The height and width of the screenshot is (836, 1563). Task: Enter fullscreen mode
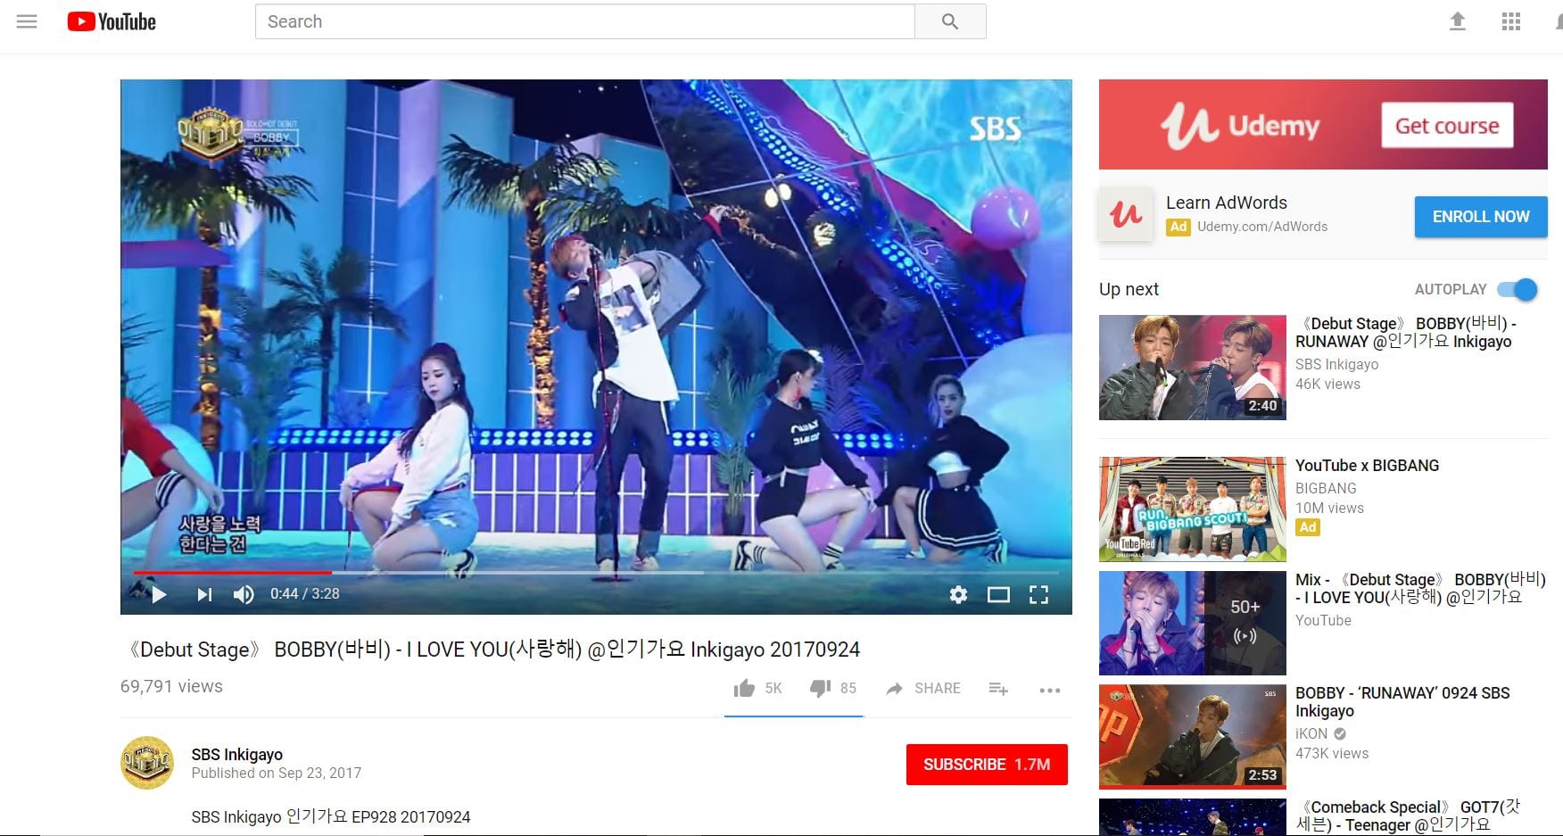click(x=1039, y=594)
